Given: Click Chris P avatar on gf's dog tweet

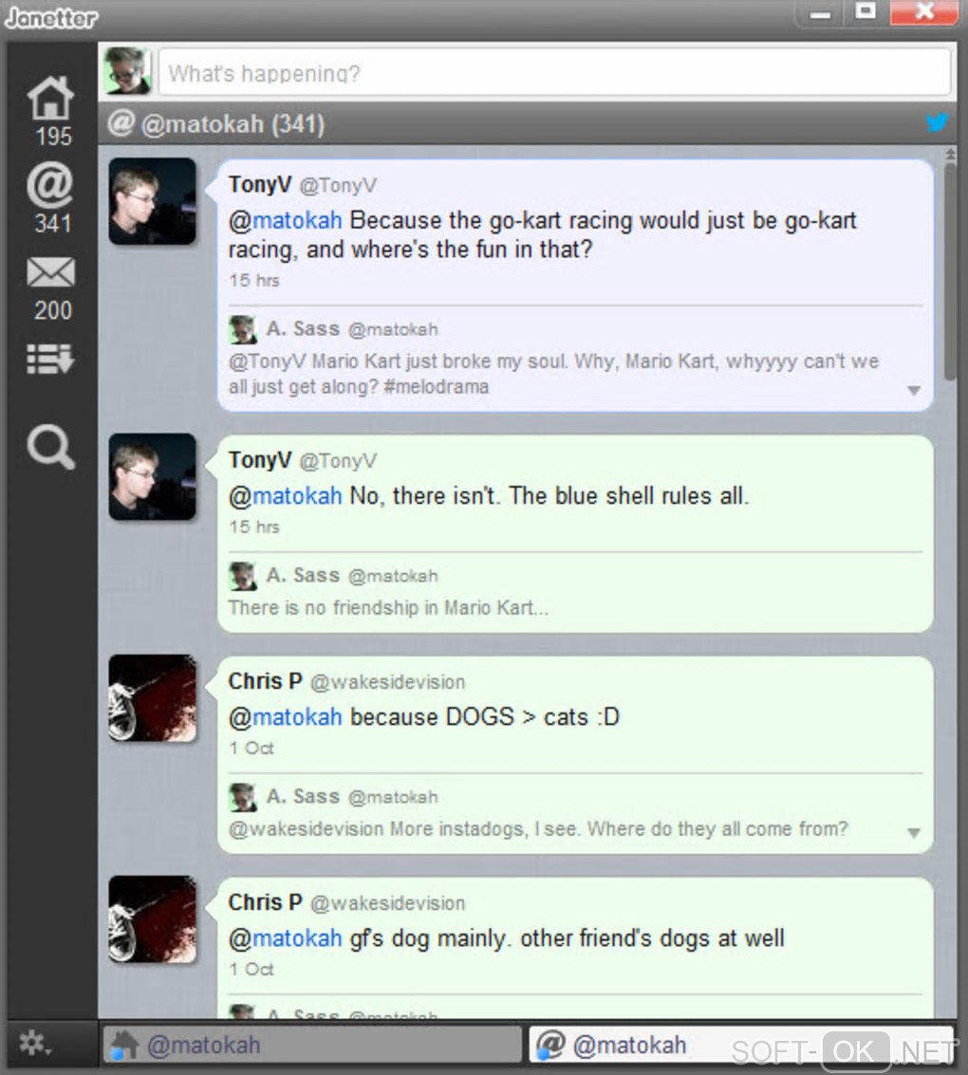Looking at the screenshot, I should [152, 919].
